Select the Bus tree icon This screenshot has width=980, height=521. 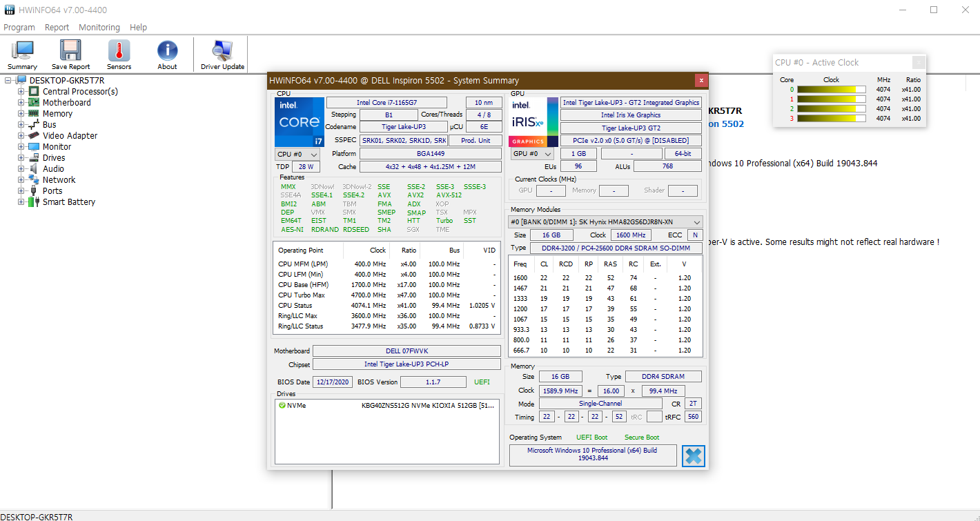tap(33, 124)
